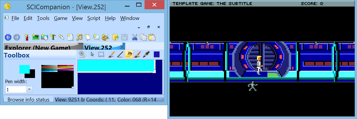
Task: Create a new Font resource (T icon)
Action: (53, 37)
